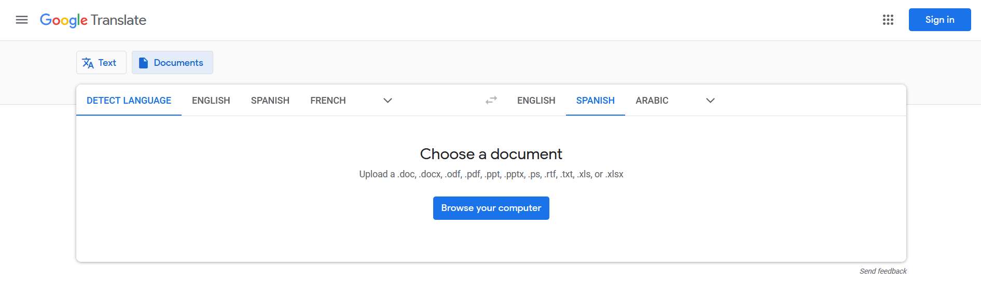Set source language to English
981x281 pixels.
211,101
